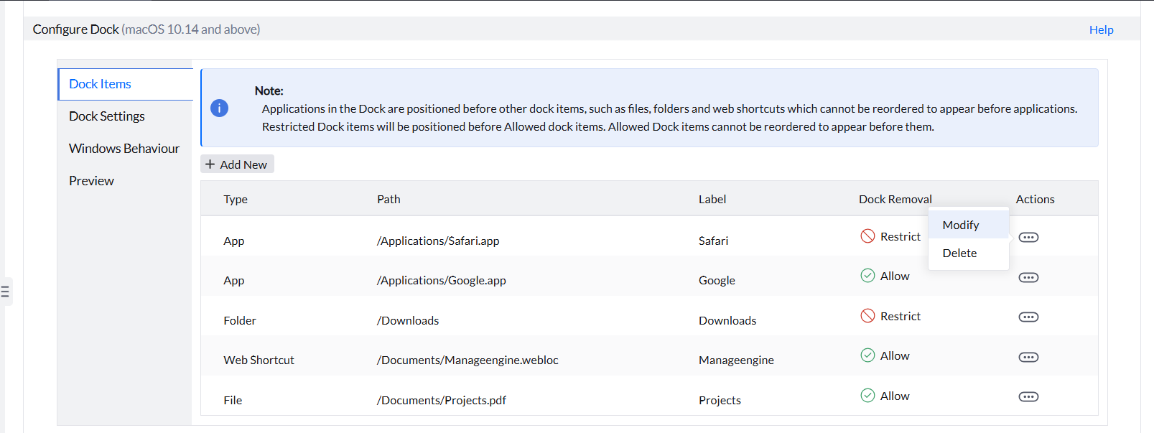Expand the collapsed left sidebar handle

(x=5, y=292)
